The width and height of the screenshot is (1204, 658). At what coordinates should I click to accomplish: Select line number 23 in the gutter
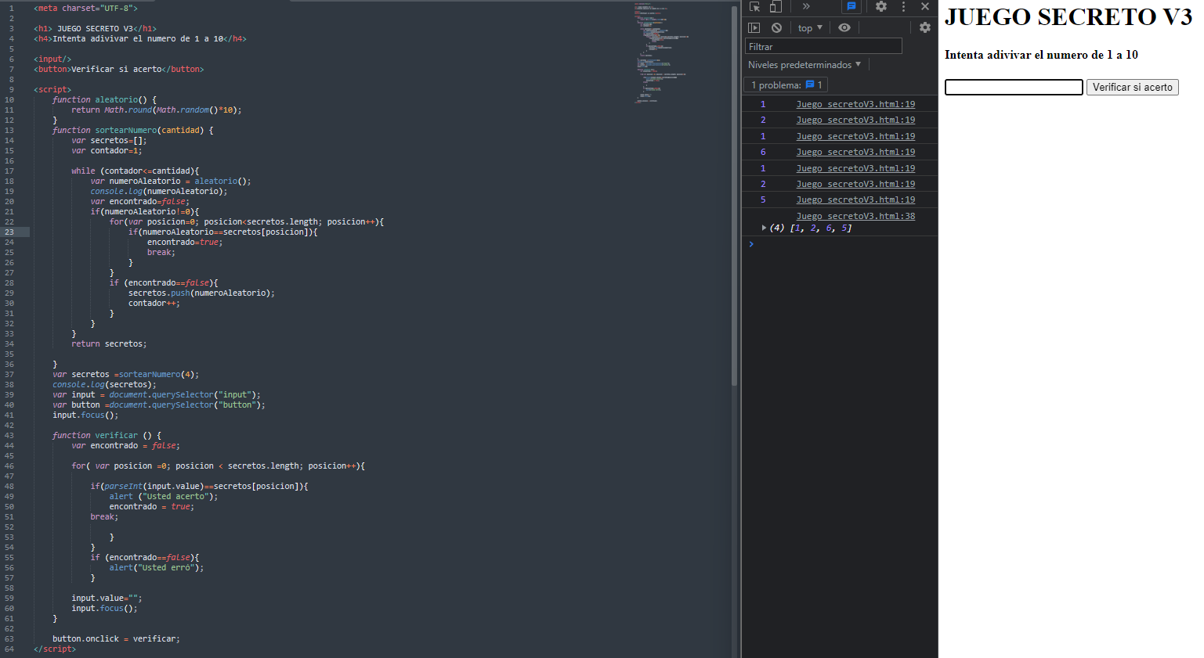point(9,232)
